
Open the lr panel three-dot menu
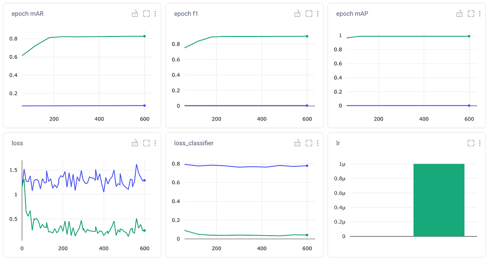pyautogui.click(x=480, y=143)
